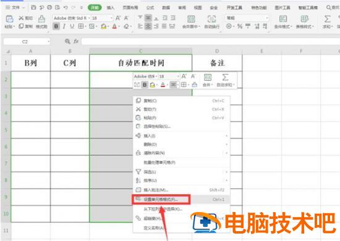Switch to the Insert ribbon tab
The image size is (340, 241).
tap(111, 8)
